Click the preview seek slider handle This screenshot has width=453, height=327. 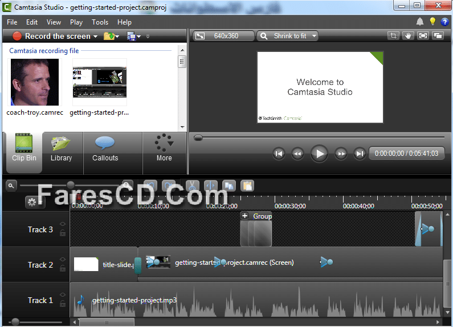198,138
